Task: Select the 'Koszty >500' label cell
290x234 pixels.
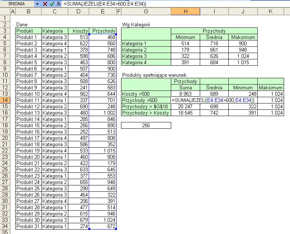Action: pyautogui.click(x=146, y=94)
